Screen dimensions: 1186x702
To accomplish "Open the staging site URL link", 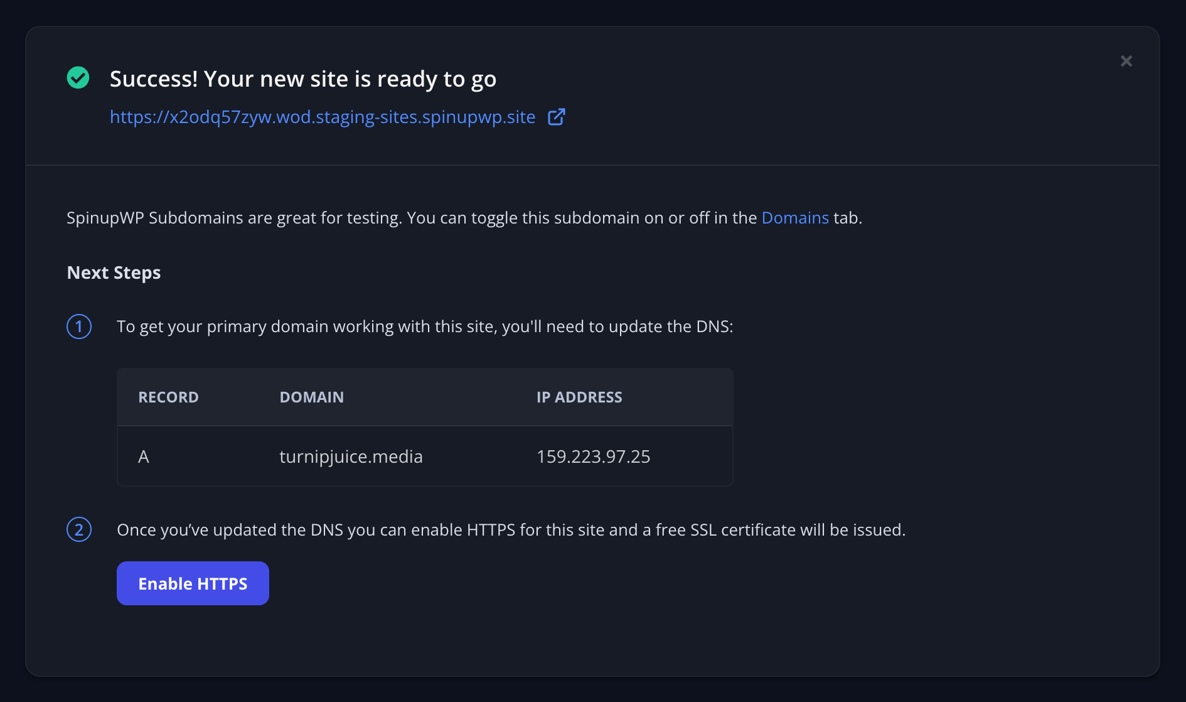I will coord(323,117).
